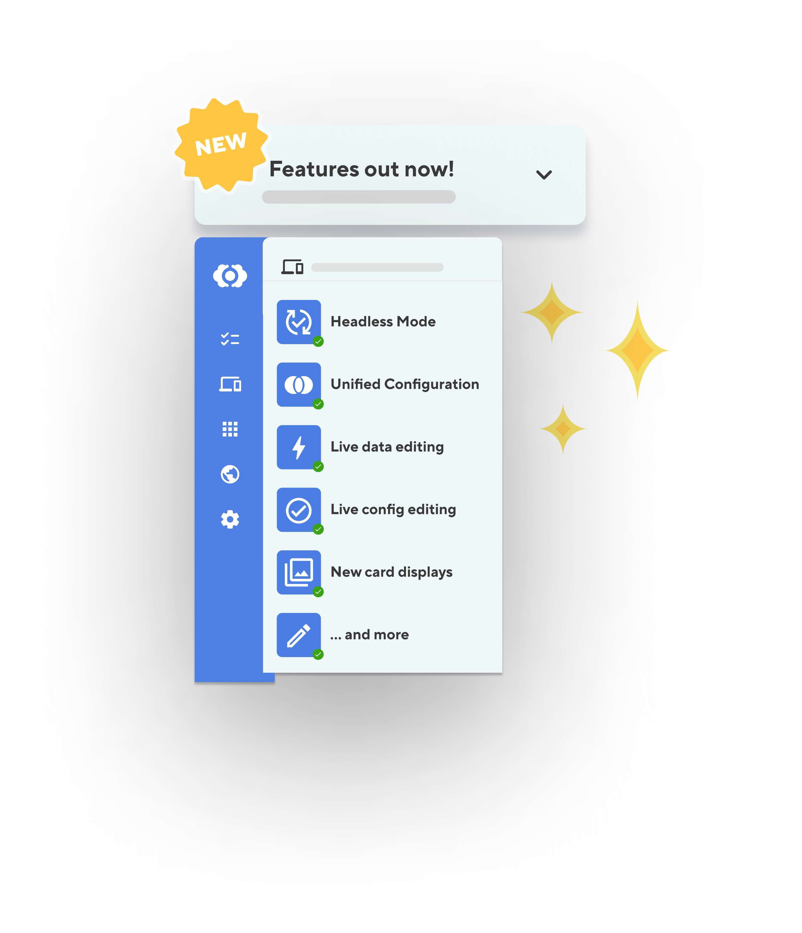This screenshot has width=802, height=933.
Task: Click the Live config editing checkmark icon
Action: click(x=317, y=529)
